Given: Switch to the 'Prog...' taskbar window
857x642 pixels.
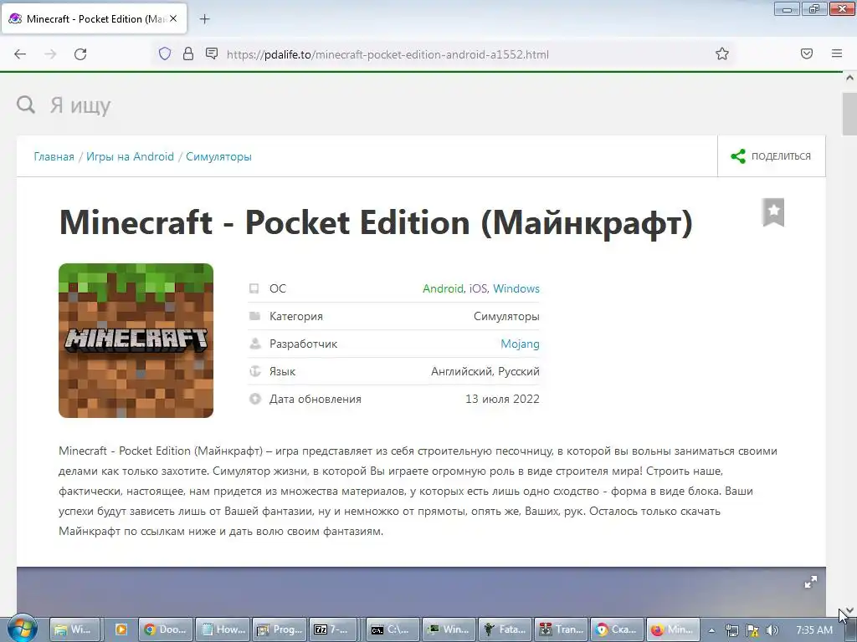Looking at the screenshot, I should (x=280, y=629).
